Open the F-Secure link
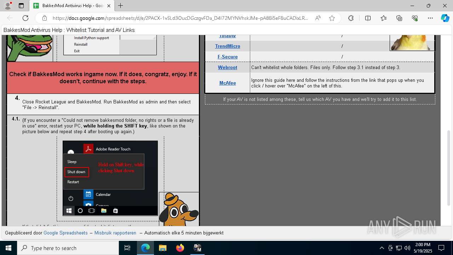The height and width of the screenshot is (255, 453). click(228, 57)
